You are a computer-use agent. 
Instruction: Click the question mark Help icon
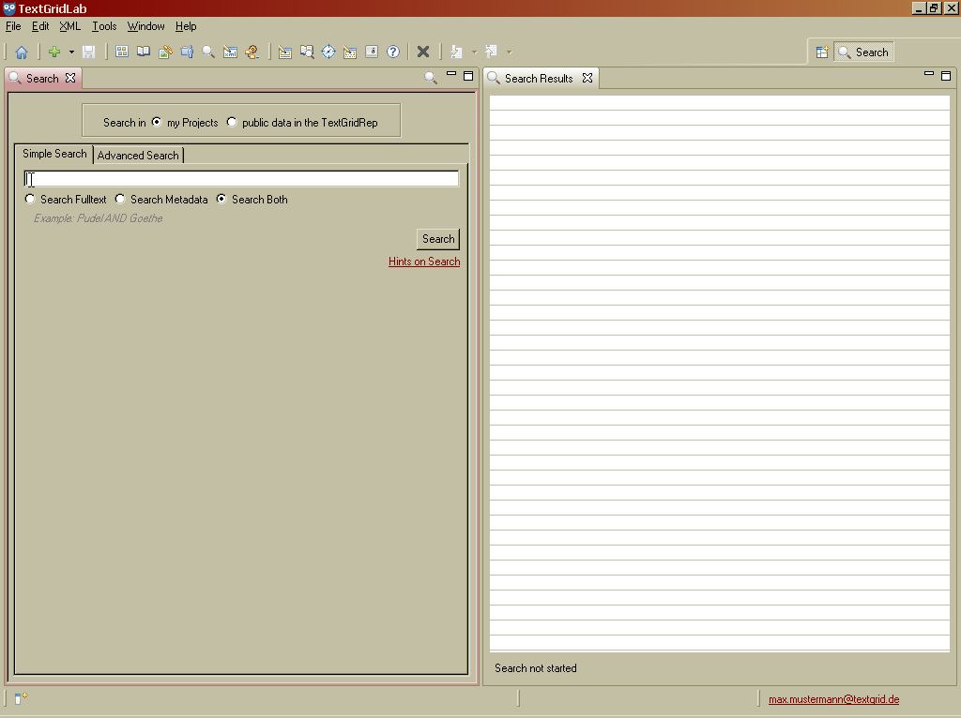point(393,52)
